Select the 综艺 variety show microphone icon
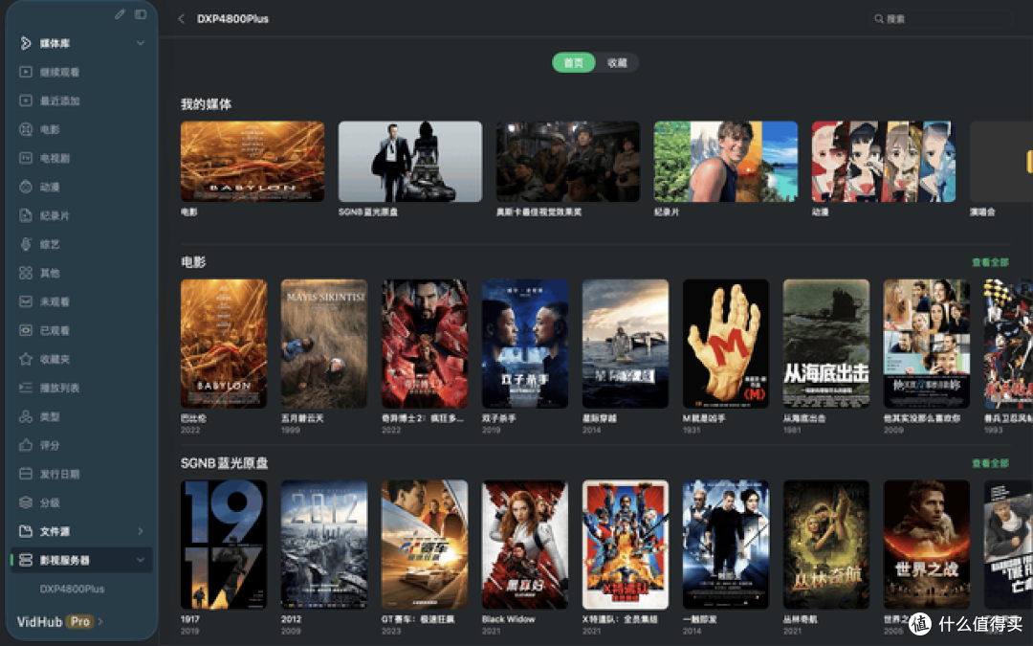This screenshot has height=646, width=1033. (26, 244)
